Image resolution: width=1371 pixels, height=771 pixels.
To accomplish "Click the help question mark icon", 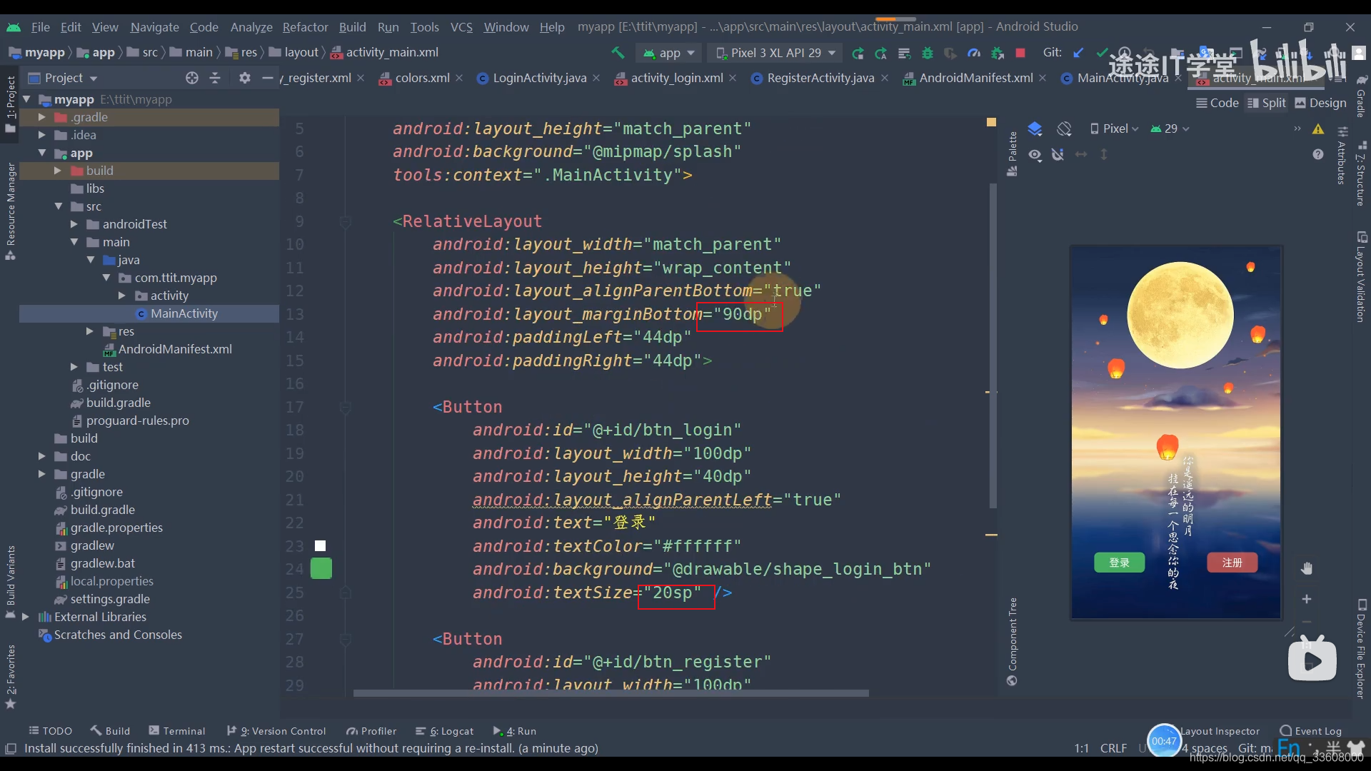I will [x=1318, y=154].
